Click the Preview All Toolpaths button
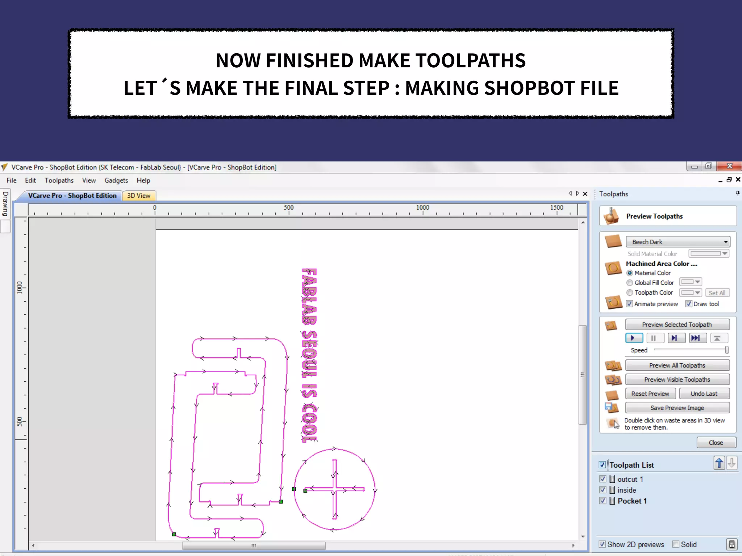742x556 pixels. [677, 365]
